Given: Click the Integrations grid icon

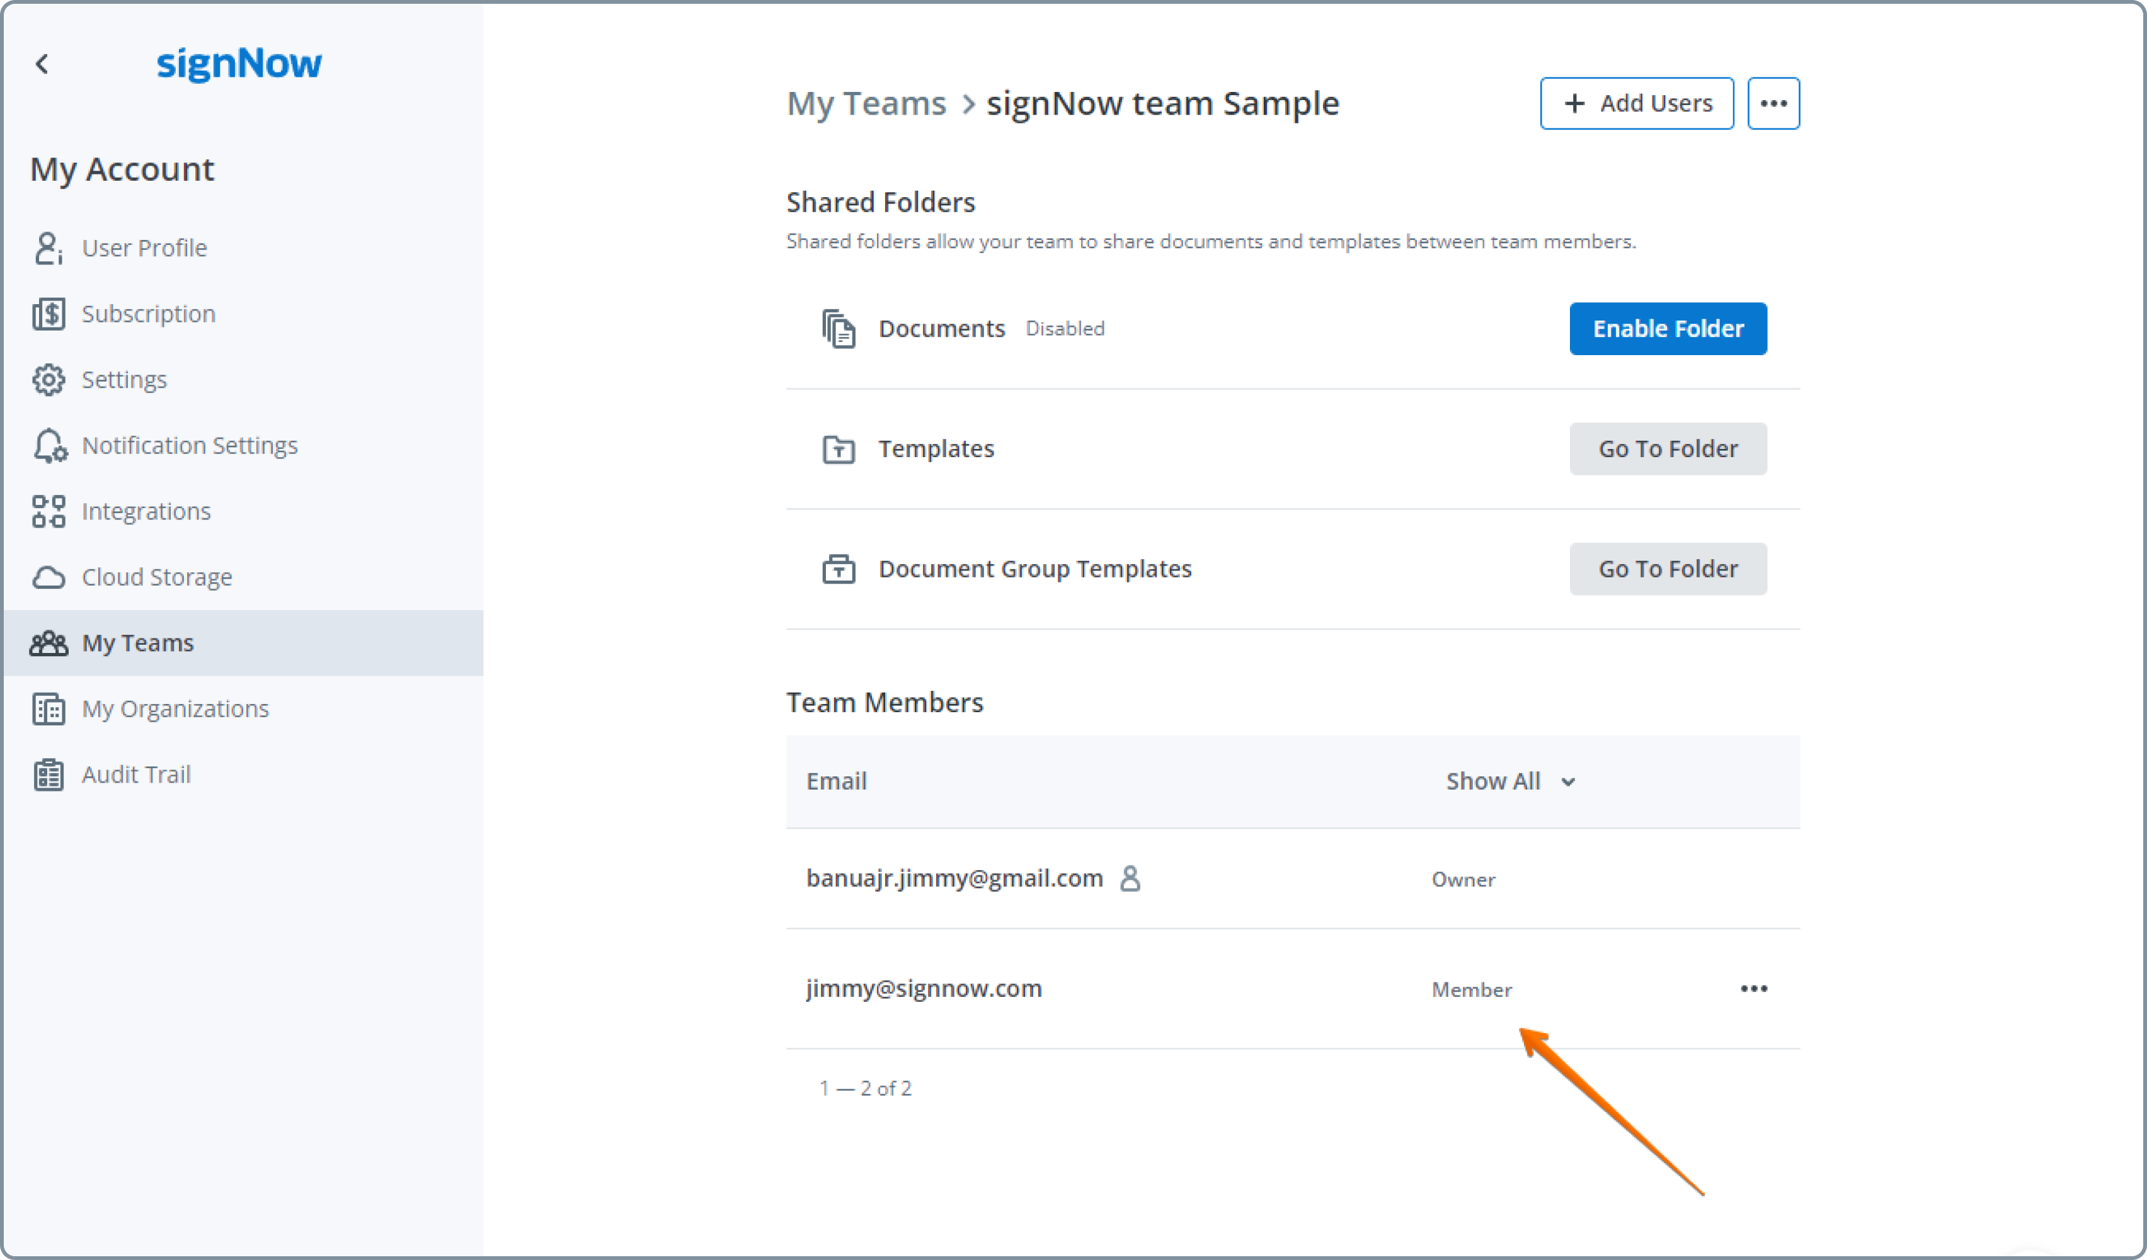Looking at the screenshot, I should pos(49,512).
